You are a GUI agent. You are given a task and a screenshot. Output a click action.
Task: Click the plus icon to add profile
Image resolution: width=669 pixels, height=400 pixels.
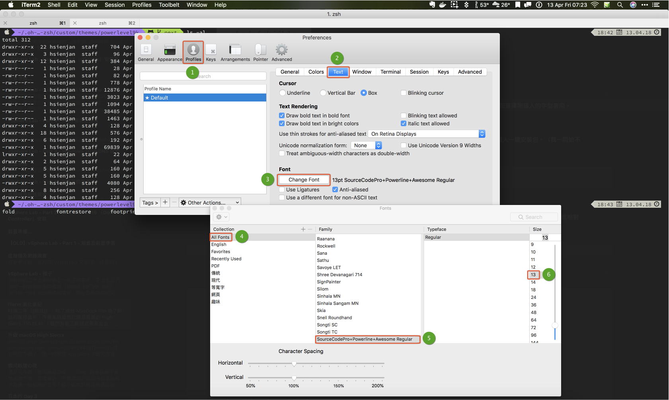165,202
